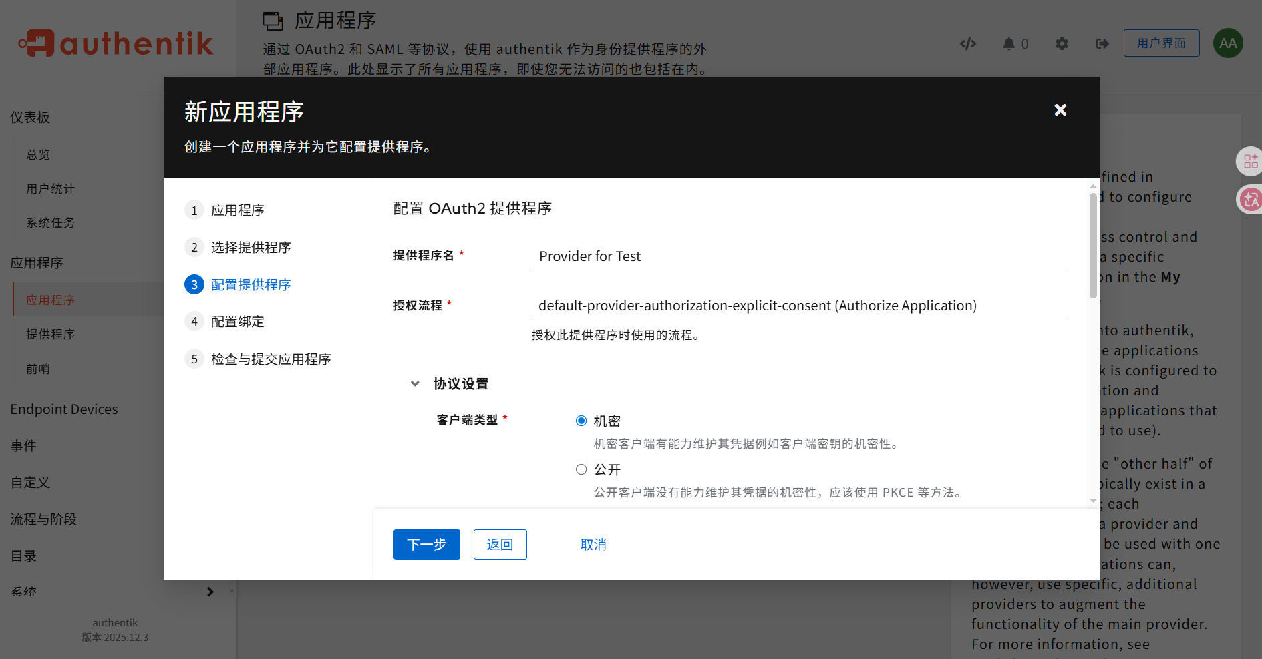Click the applications icon beside the 应用程序 heading

pyautogui.click(x=273, y=21)
